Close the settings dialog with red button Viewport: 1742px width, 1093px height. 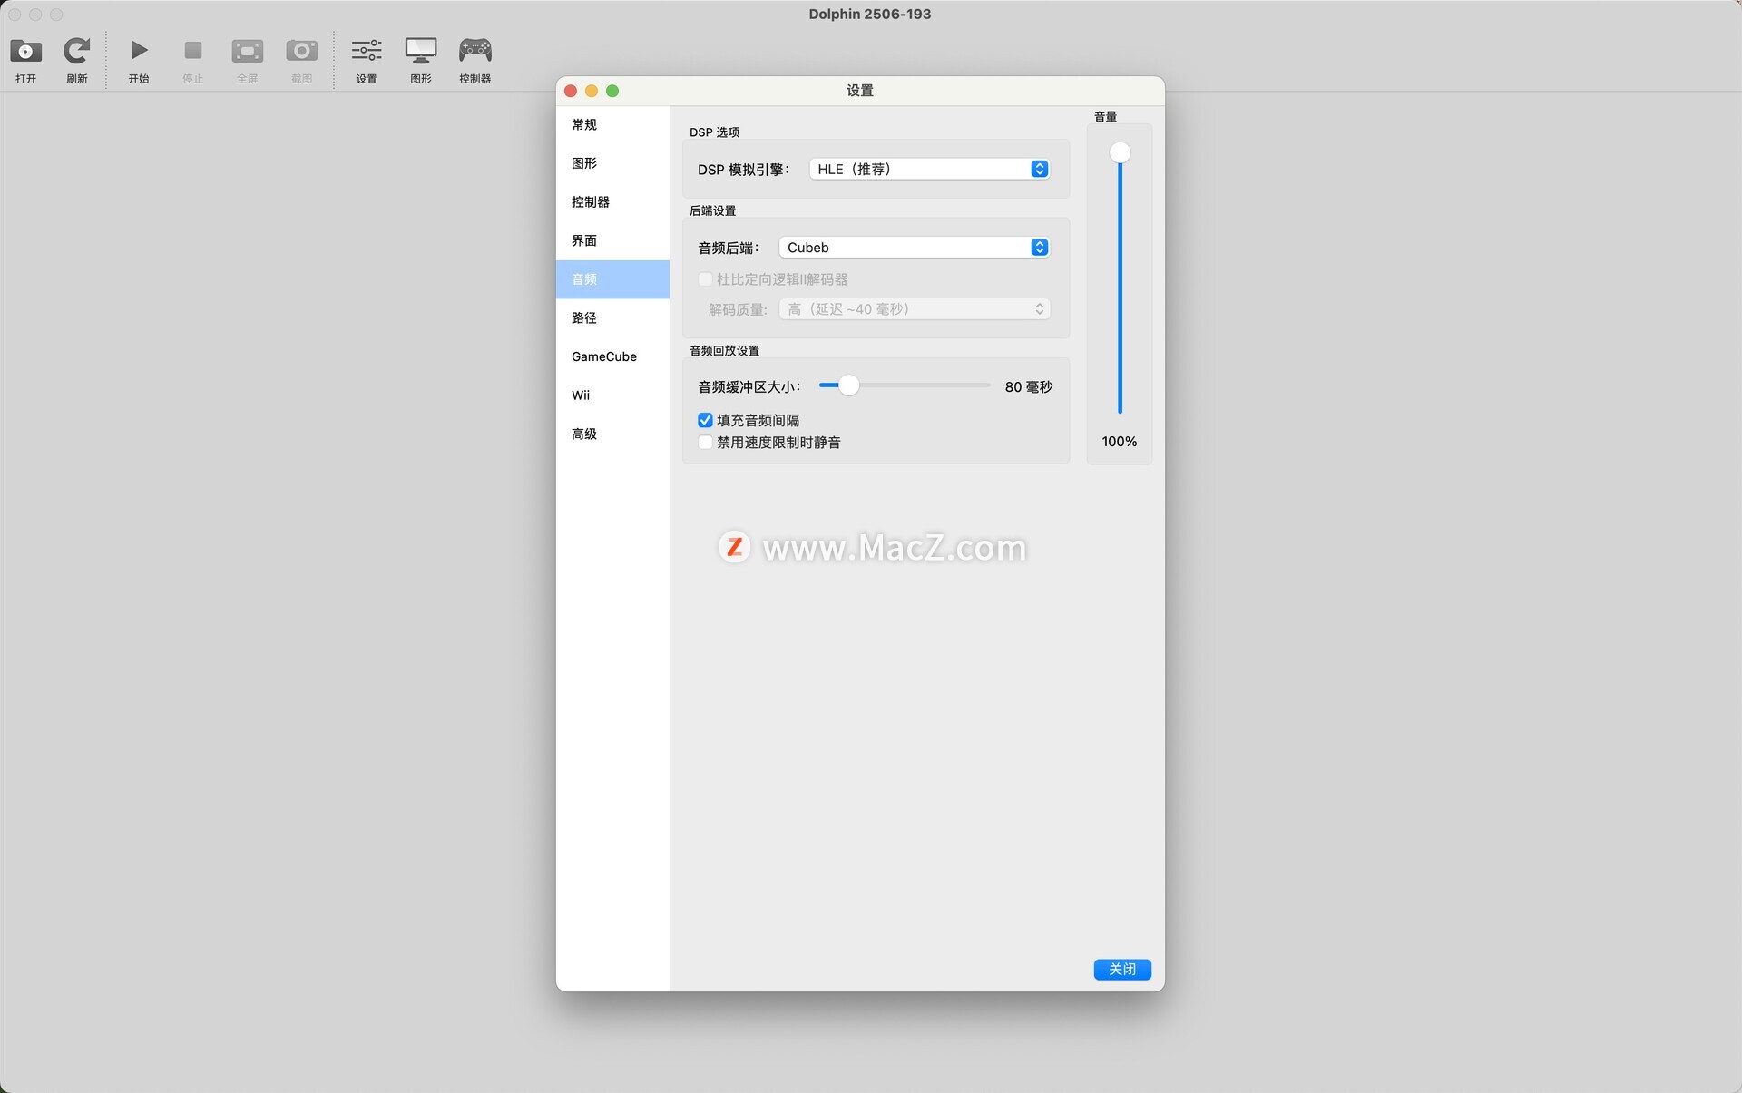[571, 91]
